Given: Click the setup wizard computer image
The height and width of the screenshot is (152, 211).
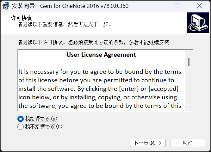Looking at the screenshot, I should (x=198, y=23).
